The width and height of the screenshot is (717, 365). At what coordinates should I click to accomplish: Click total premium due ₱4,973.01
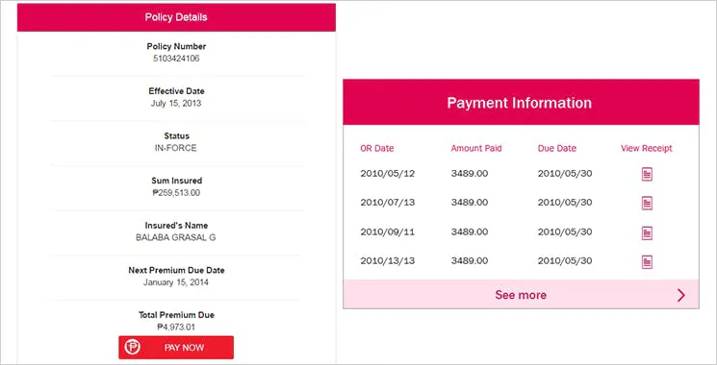tap(176, 327)
